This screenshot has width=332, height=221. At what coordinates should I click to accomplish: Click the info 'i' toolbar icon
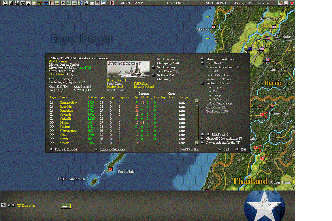28,3
